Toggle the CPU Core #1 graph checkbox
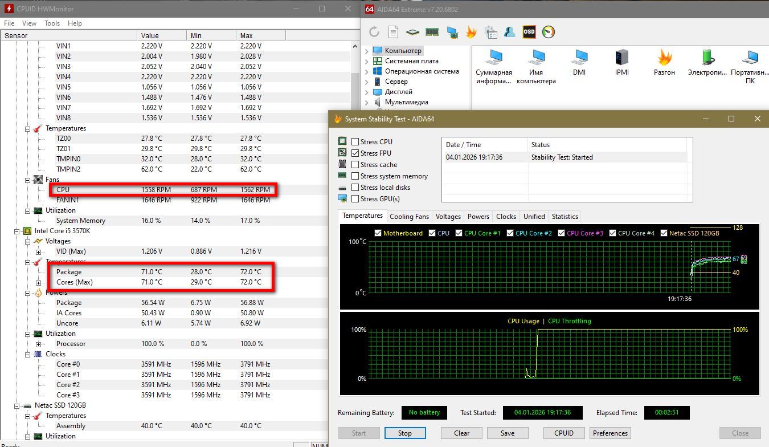The width and height of the screenshot is (769, 447). [459, 233]
